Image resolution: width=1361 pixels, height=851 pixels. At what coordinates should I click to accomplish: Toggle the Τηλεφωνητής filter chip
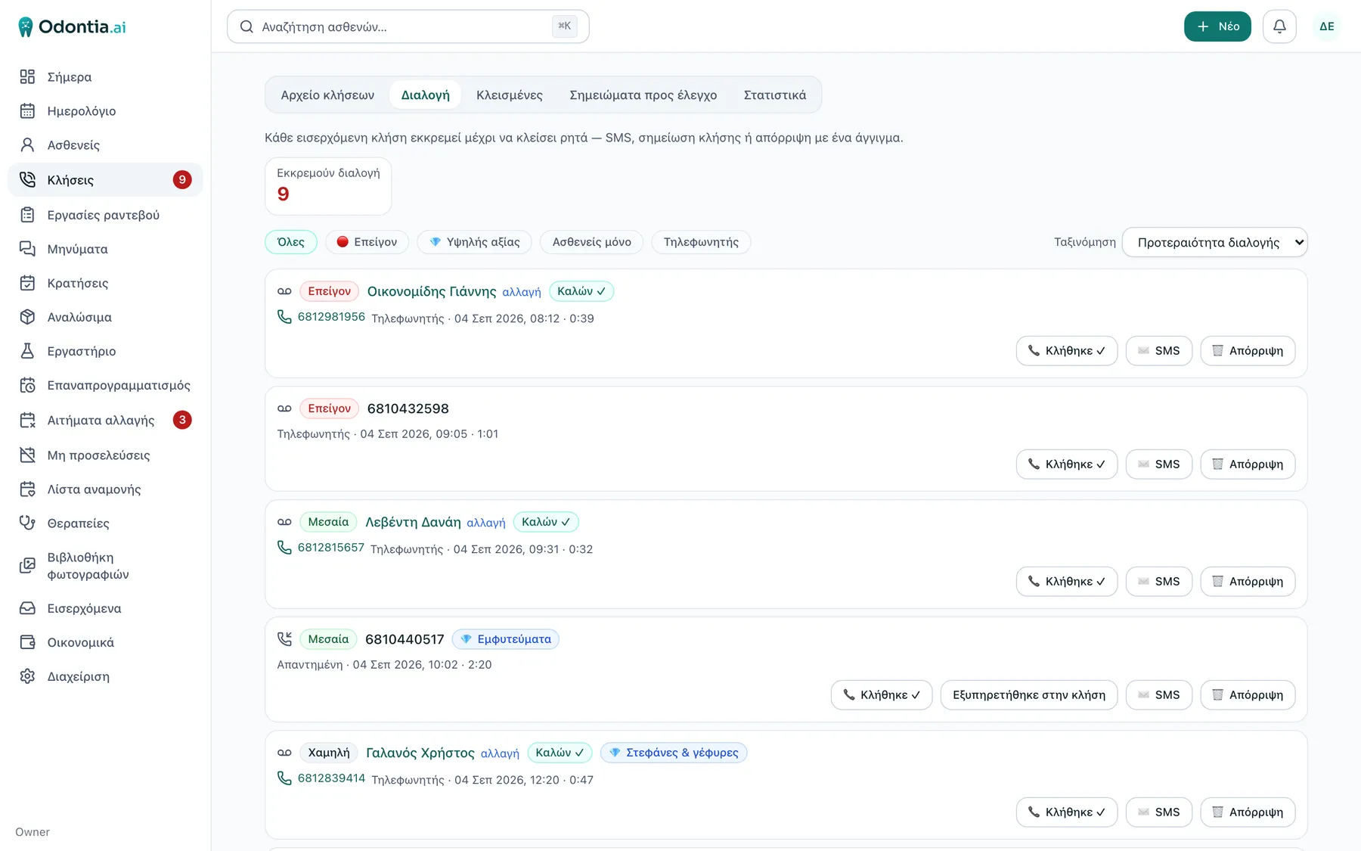[701, 242]
